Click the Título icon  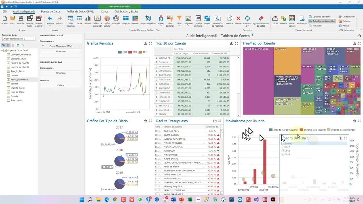[275, 18]
